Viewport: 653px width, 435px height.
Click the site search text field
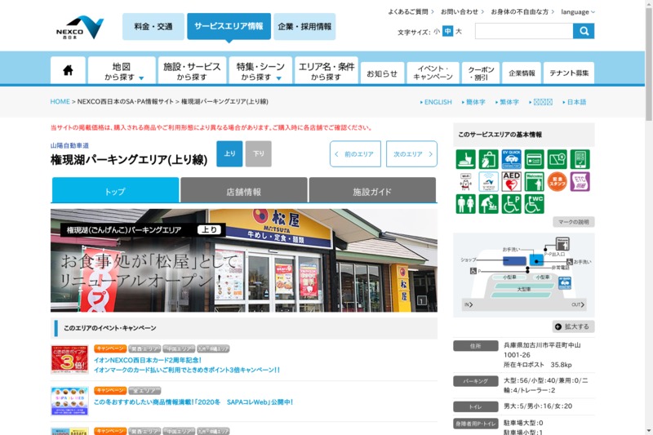pyautogui.click(x=523, y=31)
